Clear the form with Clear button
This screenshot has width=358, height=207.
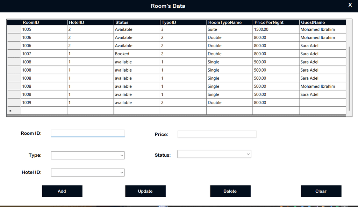pos(321,191)
